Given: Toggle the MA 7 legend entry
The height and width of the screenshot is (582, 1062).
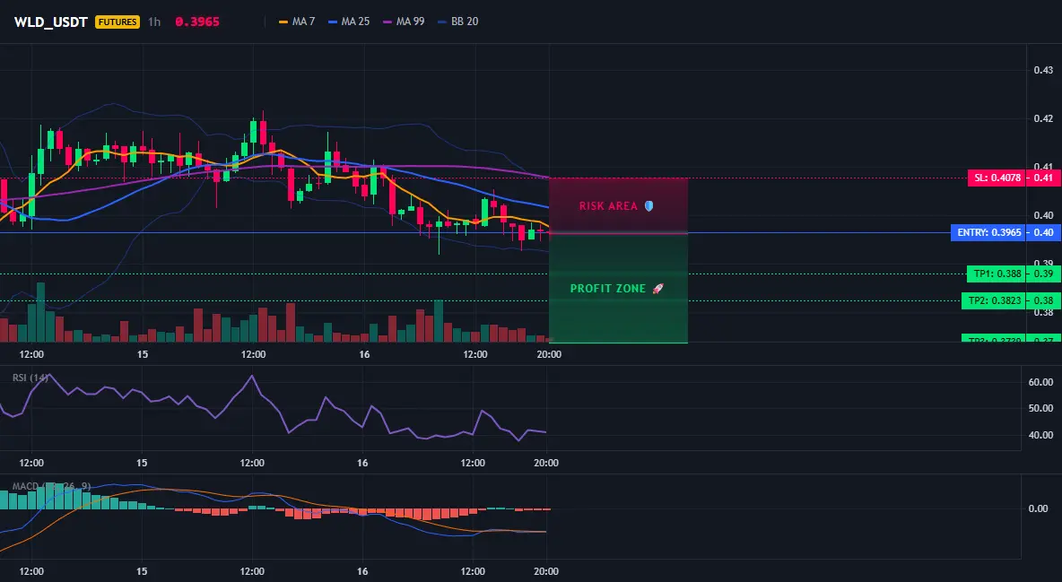Looking at the screenshot, I should pyautogui.click(x=297, y=22).
